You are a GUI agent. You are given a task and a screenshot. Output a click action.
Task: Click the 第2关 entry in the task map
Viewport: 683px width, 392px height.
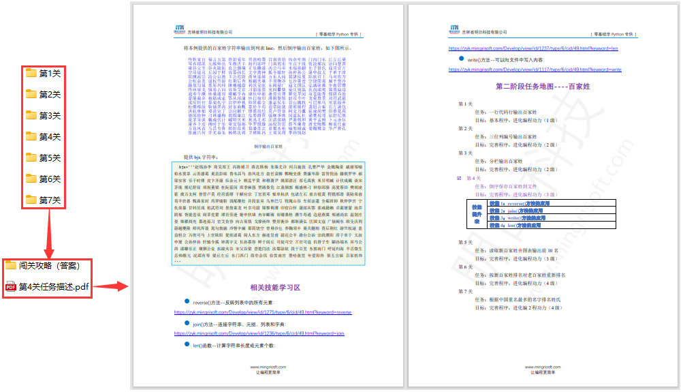pos(465,129)
